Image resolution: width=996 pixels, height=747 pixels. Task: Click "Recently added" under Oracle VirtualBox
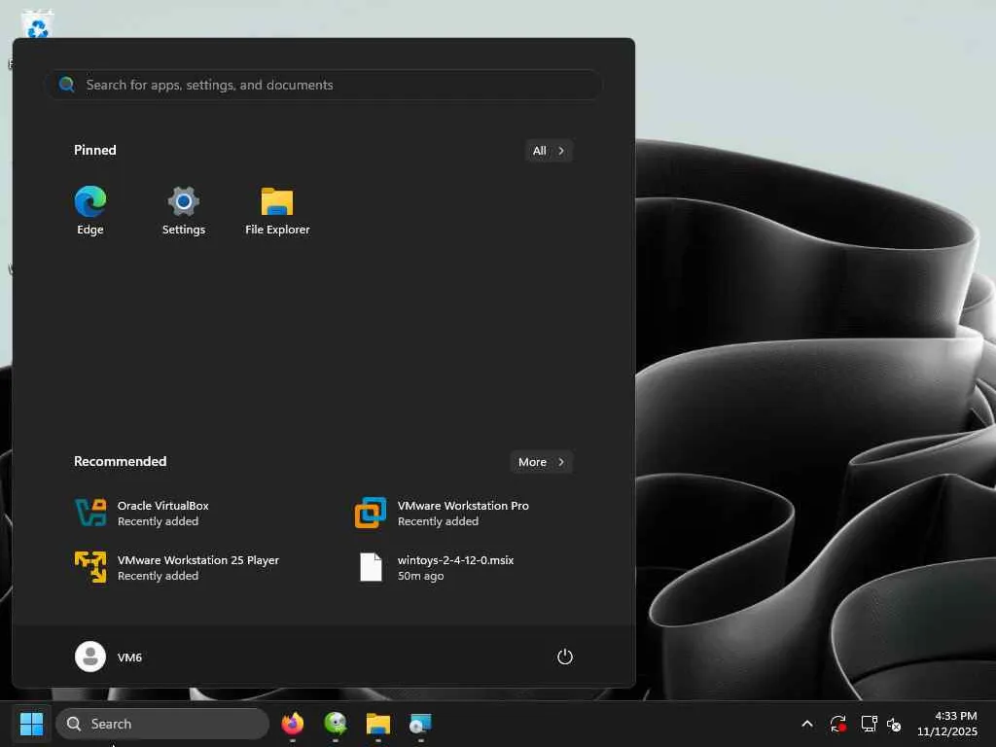pyautogui.click(x=159, y=521)
